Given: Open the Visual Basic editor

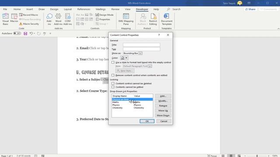Looking at the screenshot, I should (5, 19).
